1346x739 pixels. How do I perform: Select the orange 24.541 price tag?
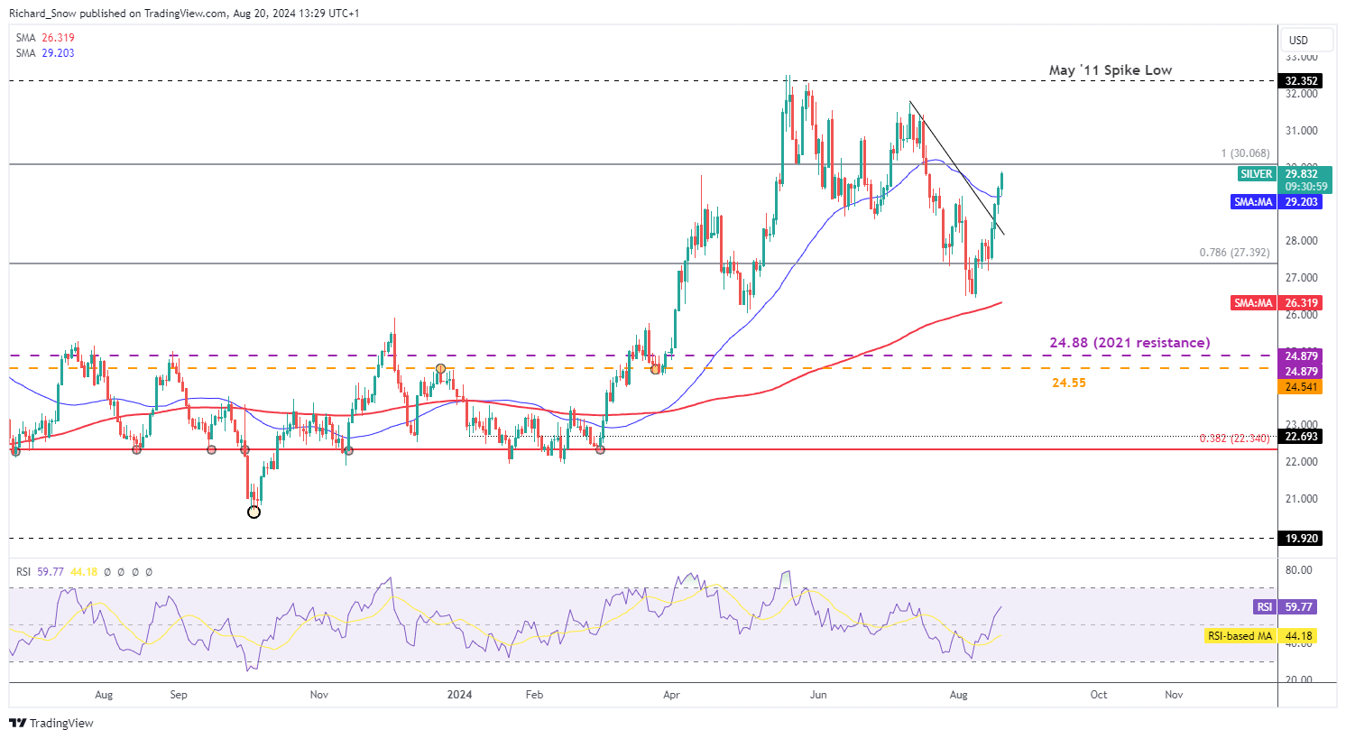coord(1301,387)
